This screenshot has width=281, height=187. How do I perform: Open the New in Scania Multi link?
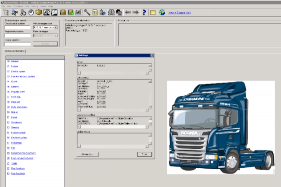[180, 13]
